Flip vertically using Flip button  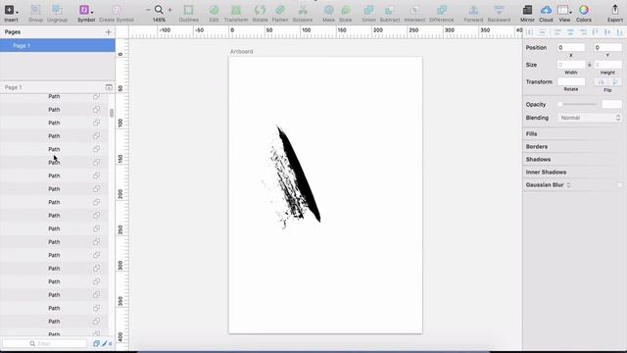pos(615,81)
